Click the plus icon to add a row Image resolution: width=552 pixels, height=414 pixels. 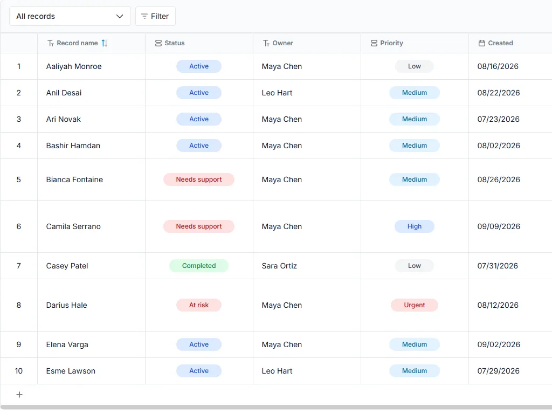tap(19, 395)
